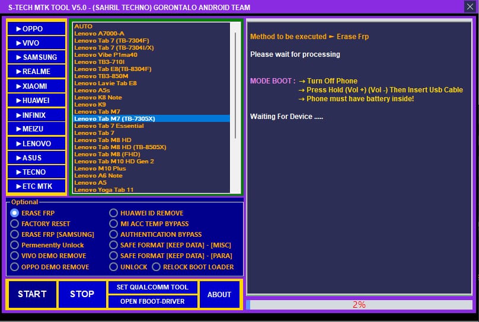Open the VIVO brand list
479x322 pixels.
(36, 43)
